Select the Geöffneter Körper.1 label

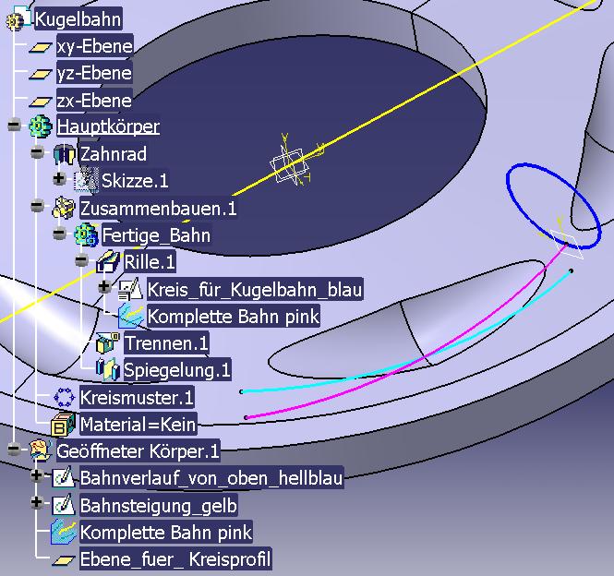(138, 451)
